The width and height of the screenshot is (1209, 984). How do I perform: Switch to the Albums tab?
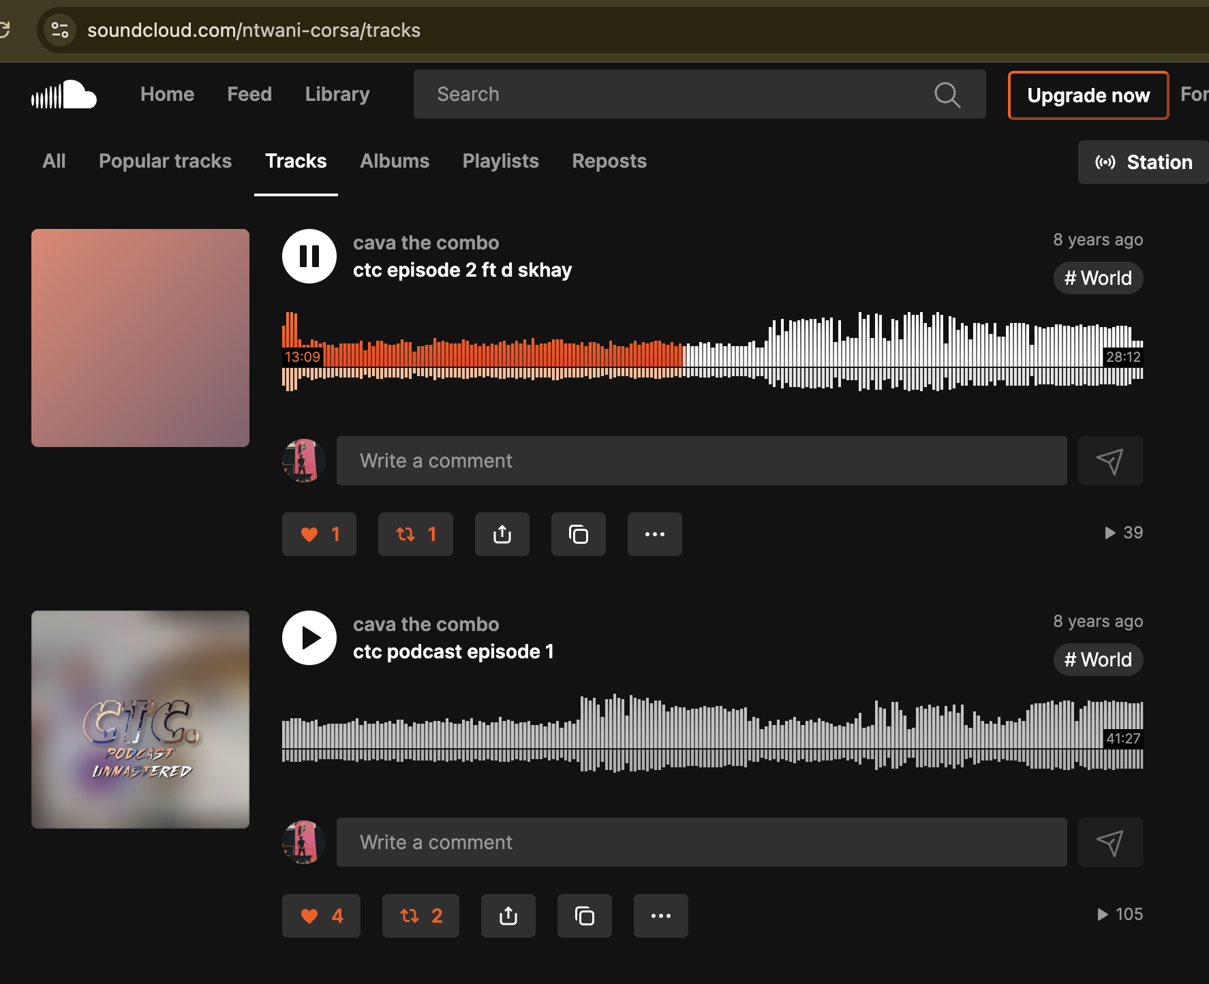(395, 161)
